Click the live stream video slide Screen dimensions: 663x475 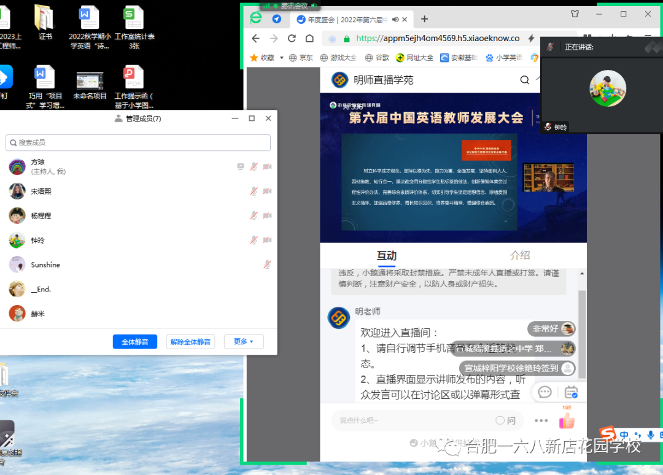pyautogui.click(x=429, y=182)
